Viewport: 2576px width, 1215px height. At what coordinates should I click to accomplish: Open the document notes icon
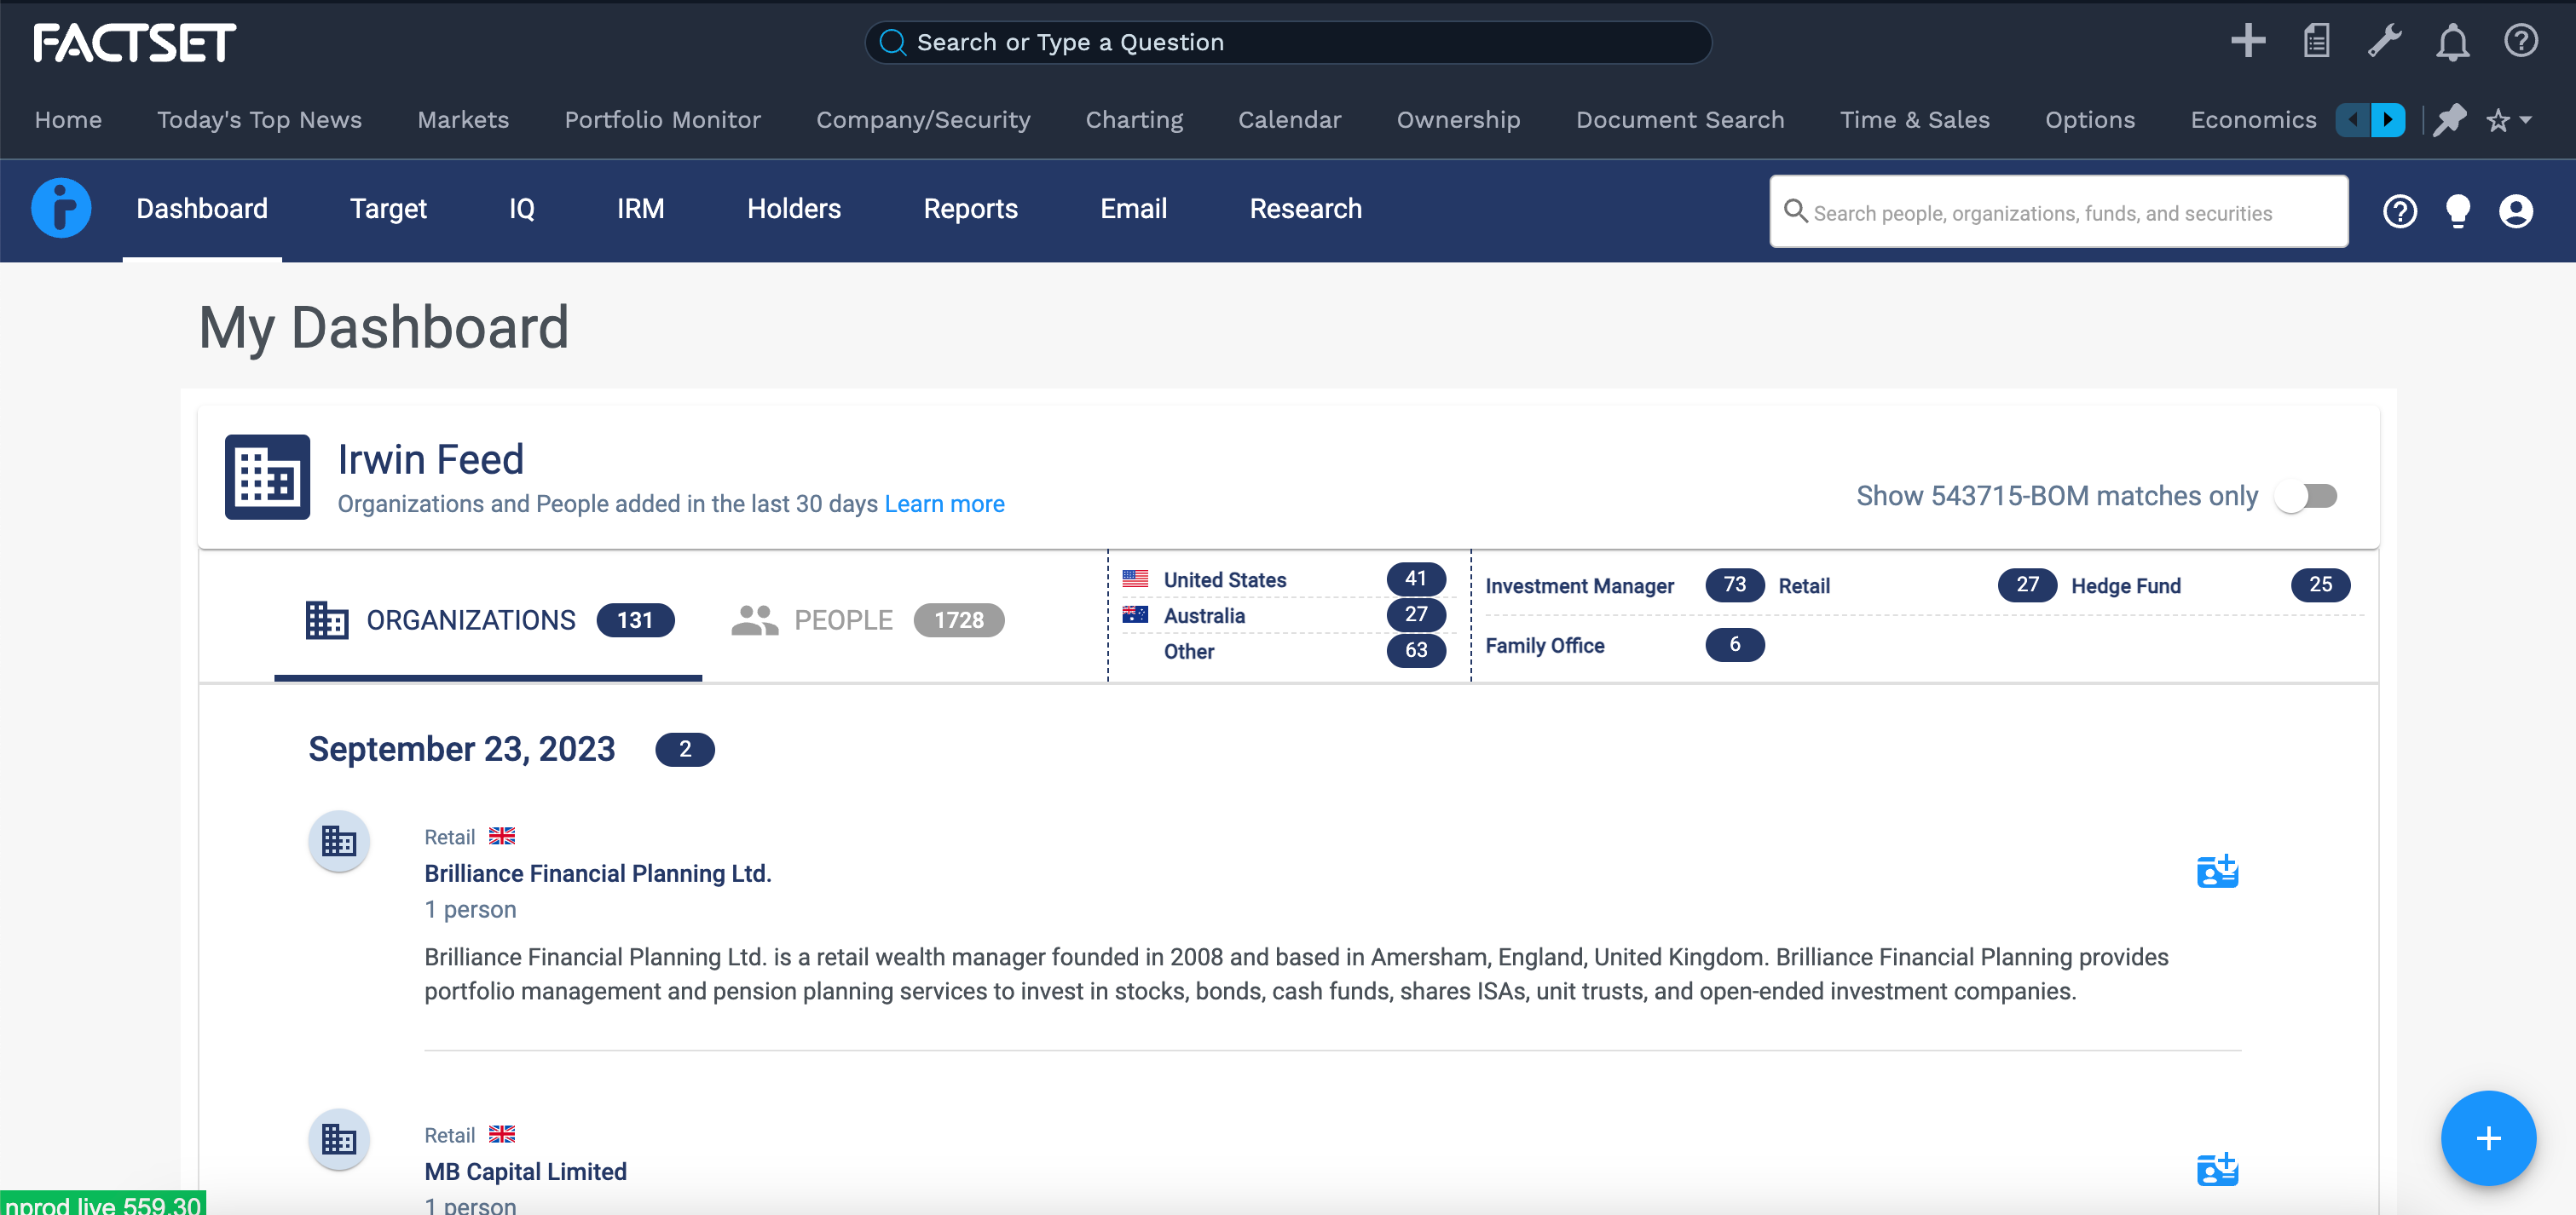[2316, 42]
